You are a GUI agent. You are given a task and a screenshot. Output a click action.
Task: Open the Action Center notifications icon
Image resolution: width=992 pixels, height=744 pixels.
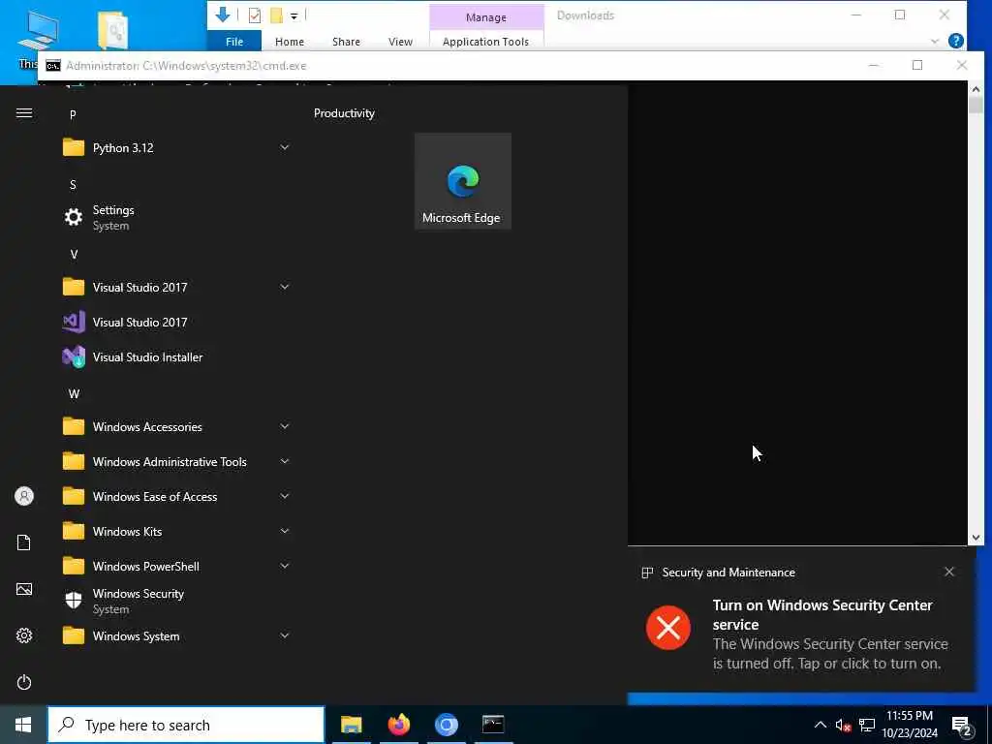pyautogui.click(x=962, y=727)
